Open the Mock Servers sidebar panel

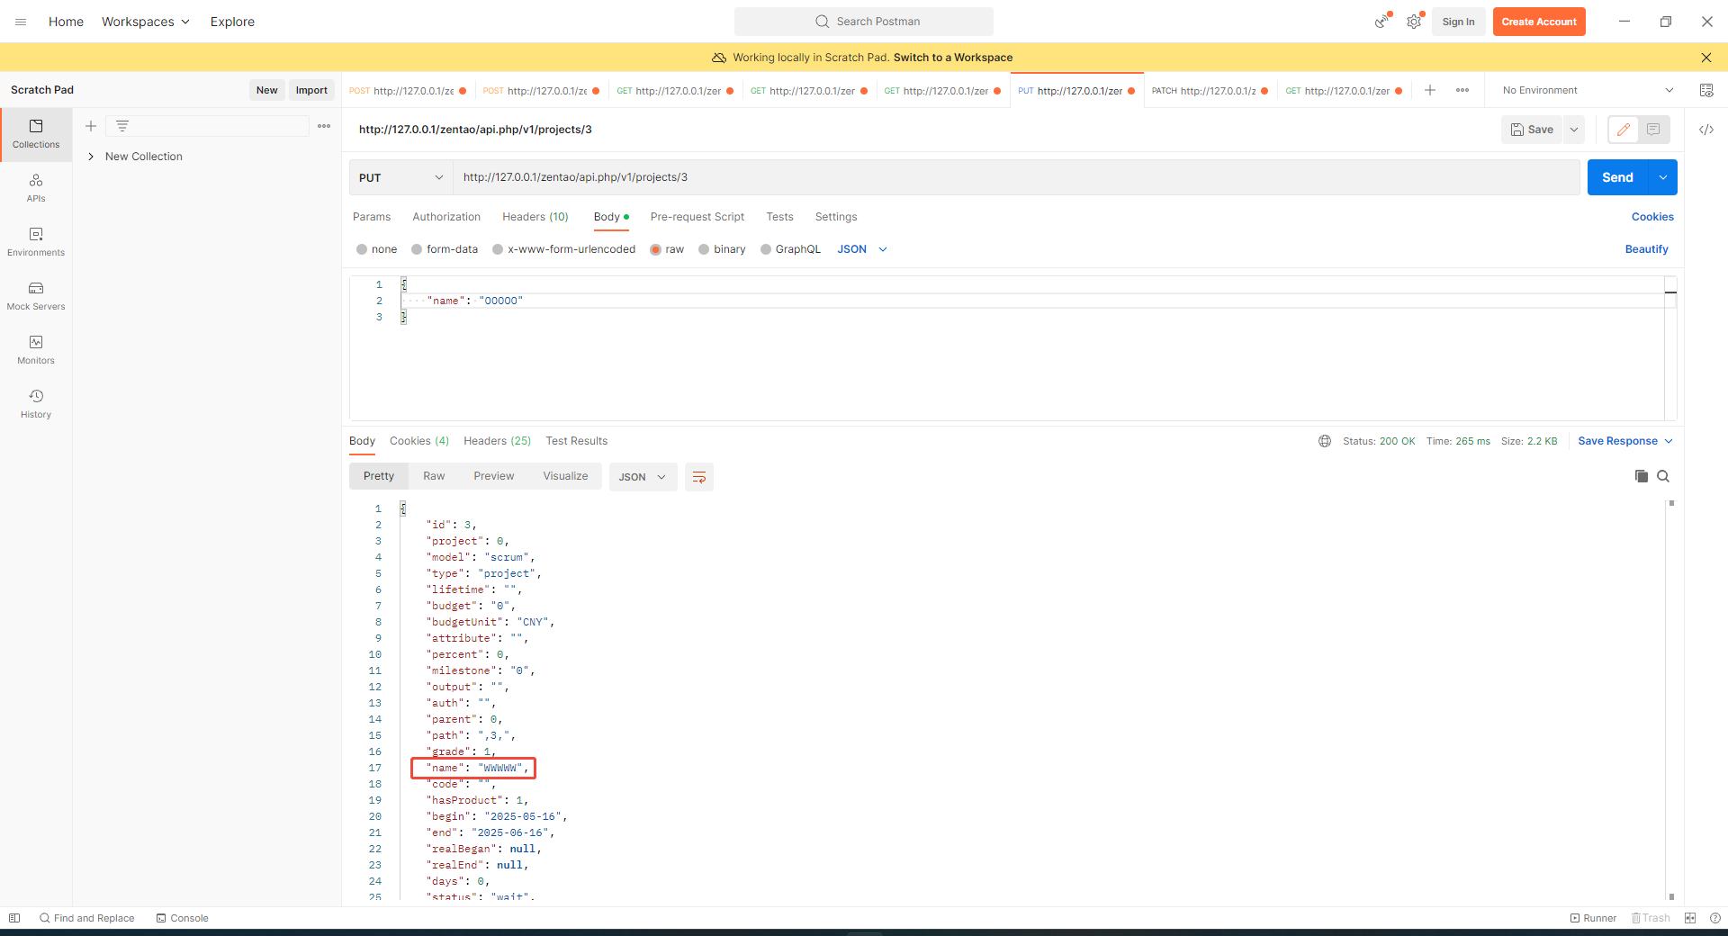point(36,296)
